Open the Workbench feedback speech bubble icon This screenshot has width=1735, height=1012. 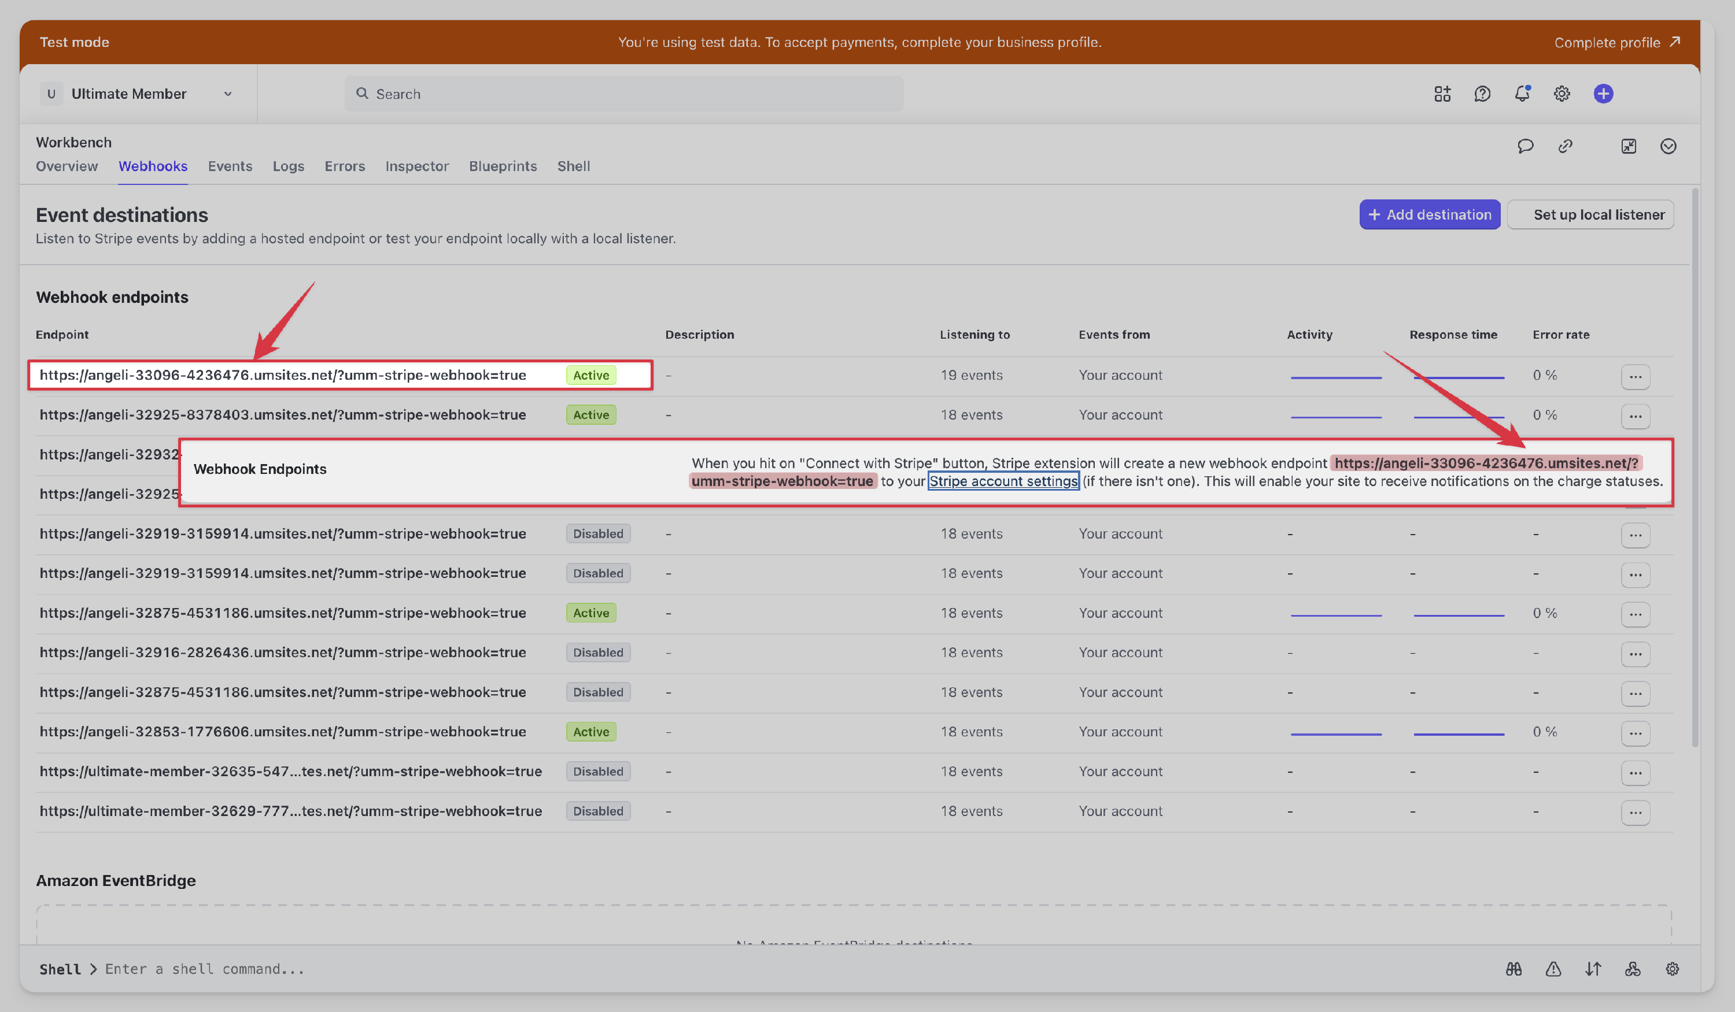1526,146
